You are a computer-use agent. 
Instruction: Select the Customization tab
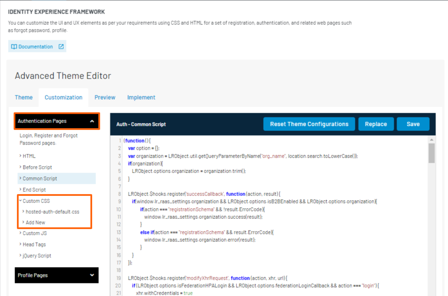coord(63,97)
